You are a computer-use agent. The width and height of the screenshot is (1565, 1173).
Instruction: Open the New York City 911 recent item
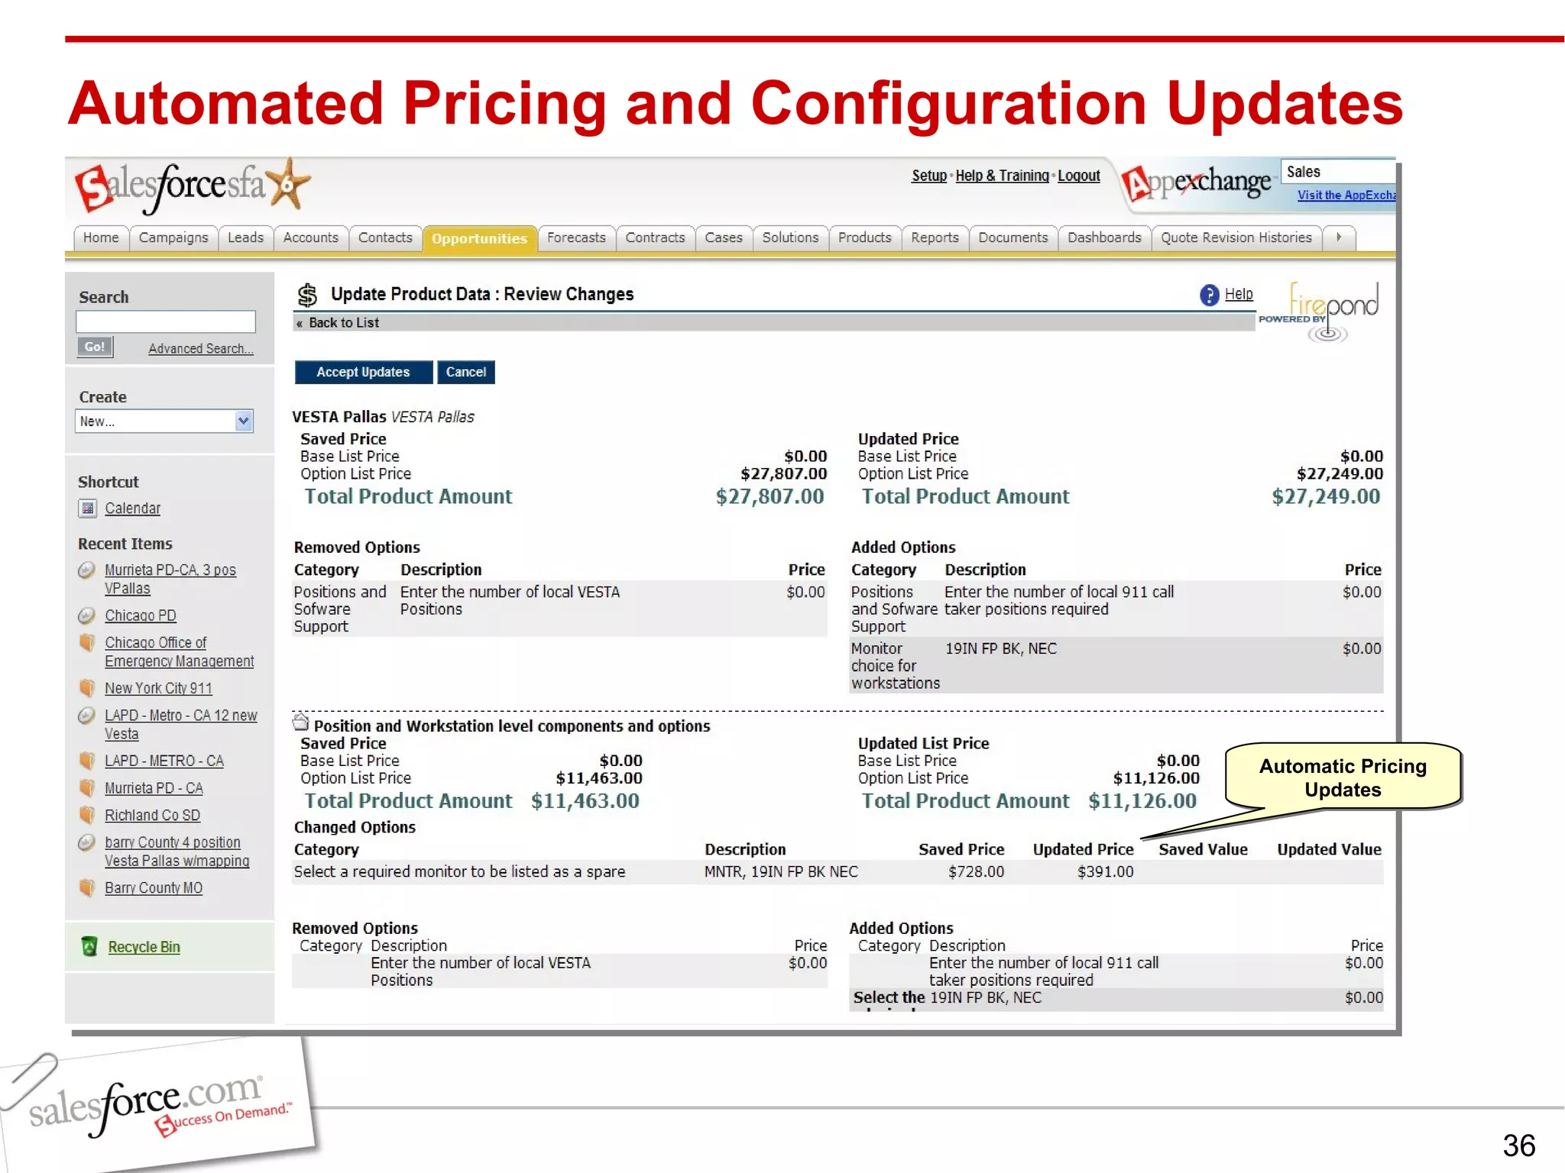click(x=158, y=689)
